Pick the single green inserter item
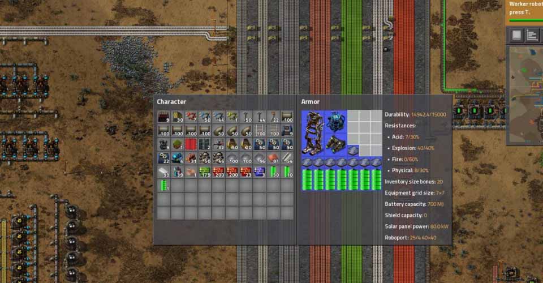Image resolution: width=543 pixels, height=283 pixels. point(232,117)
